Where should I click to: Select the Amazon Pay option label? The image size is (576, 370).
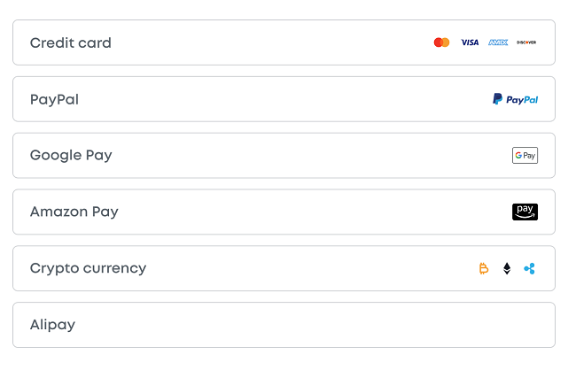point(74,212)
